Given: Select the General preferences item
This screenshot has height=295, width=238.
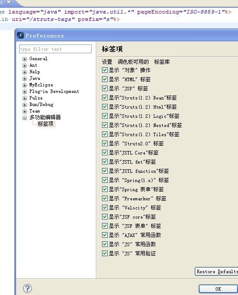Looking at the screenshot, I should point(38,59).
